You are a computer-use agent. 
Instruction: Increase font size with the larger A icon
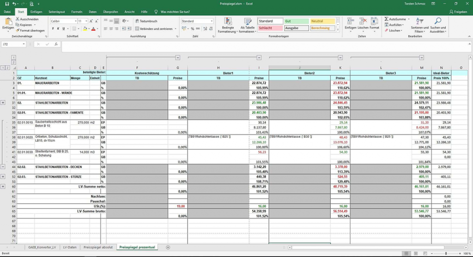[x=91, y=21]
